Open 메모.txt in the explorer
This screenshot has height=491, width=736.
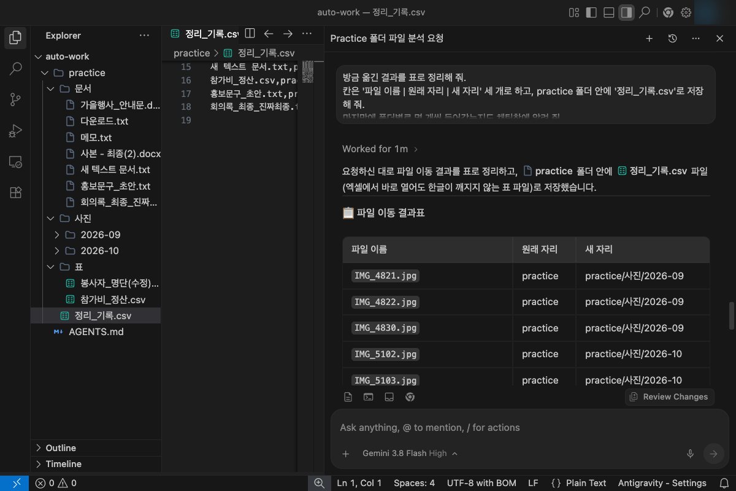(x=96, y=137)
